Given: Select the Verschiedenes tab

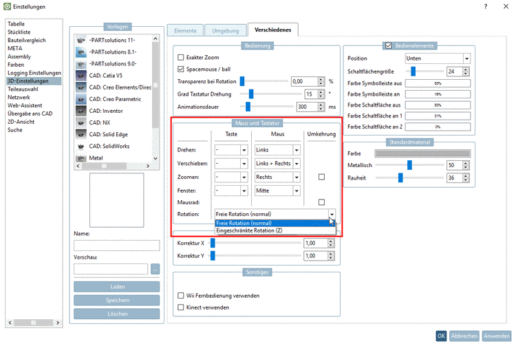Looking at the screenshot, I should (273, 30).
